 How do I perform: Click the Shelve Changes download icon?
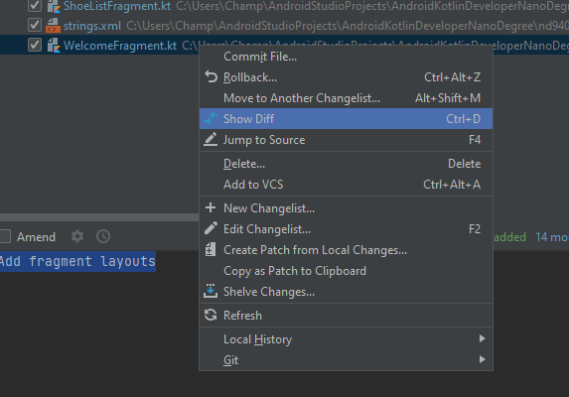[211, 291]
